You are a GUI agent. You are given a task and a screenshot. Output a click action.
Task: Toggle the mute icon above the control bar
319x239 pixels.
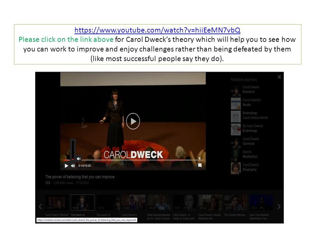click(79, 159)
